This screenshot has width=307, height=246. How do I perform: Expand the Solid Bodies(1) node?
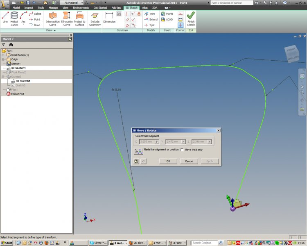click(x=3, y=55)
